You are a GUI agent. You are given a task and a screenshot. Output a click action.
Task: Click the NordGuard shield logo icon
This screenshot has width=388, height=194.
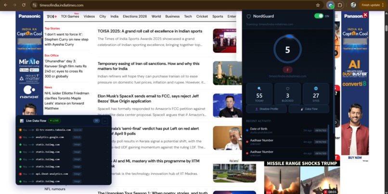[x=249, y=16]
